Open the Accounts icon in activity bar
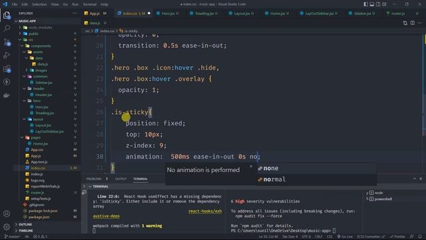This screenshot has width=426, height=240. click(7, 213)
